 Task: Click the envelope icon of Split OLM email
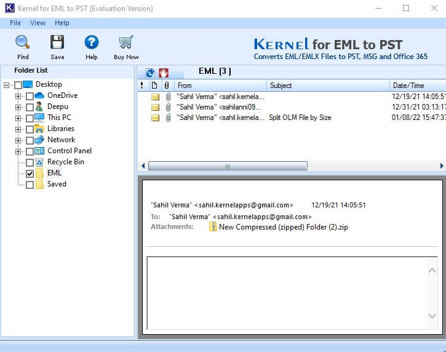click(155, 118)
